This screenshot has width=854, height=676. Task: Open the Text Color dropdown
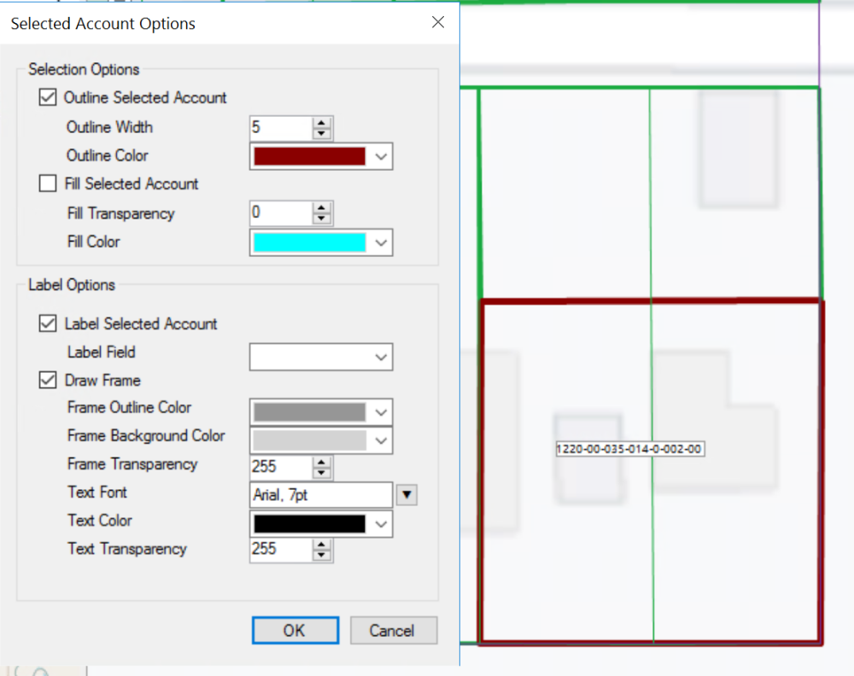pyautogui.click(x=381, y=524)
